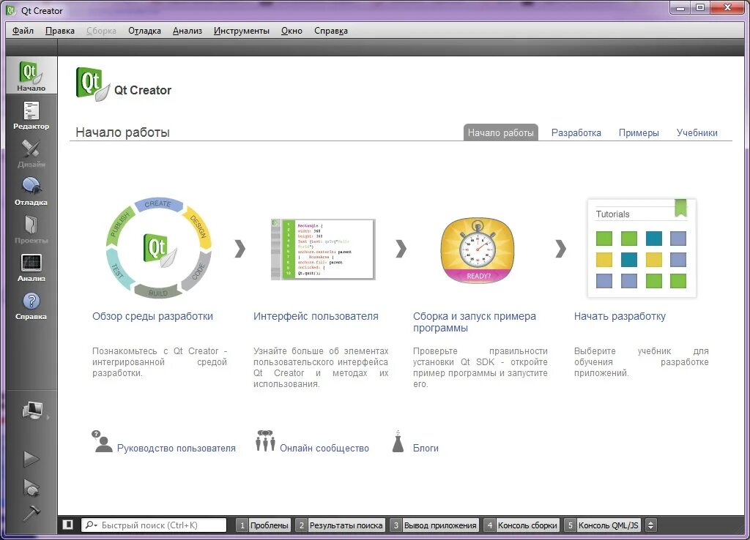Screen dimensions: 750x540
Task: Open the Правка menu
Action: pyautogui.click(x=60, y=31)
